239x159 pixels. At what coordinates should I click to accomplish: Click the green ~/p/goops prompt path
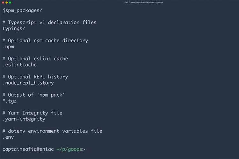pyautogui.click(x=69, y=149)
